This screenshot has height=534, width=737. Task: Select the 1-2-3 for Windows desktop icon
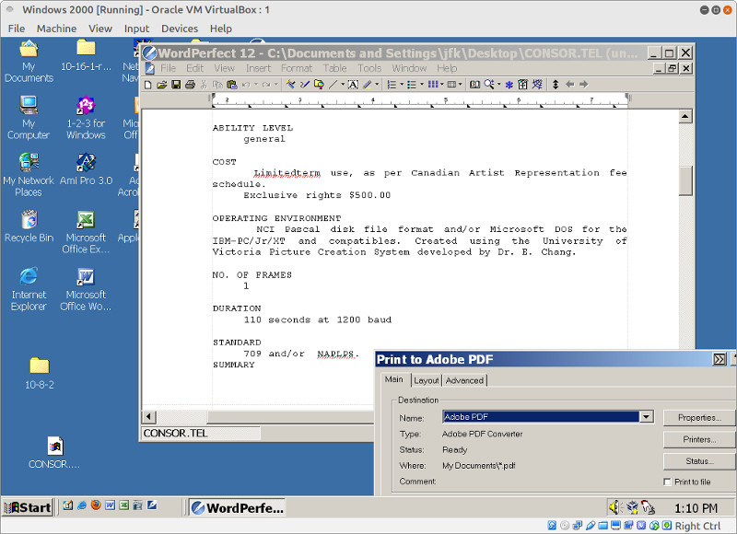(x=86, y=118)
